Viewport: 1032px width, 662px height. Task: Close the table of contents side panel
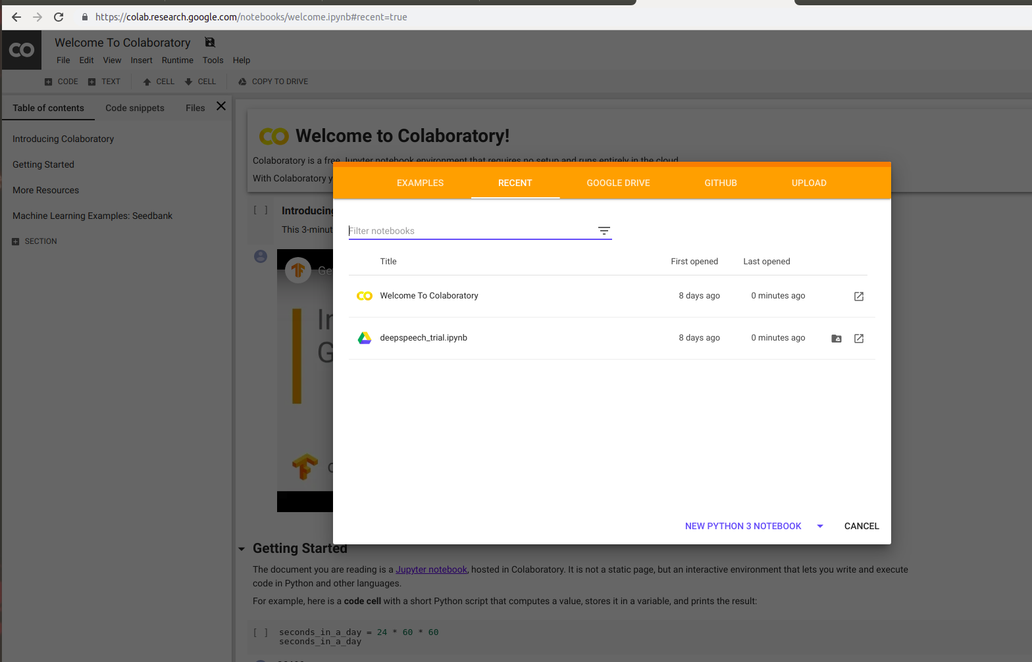pos(221,106)
